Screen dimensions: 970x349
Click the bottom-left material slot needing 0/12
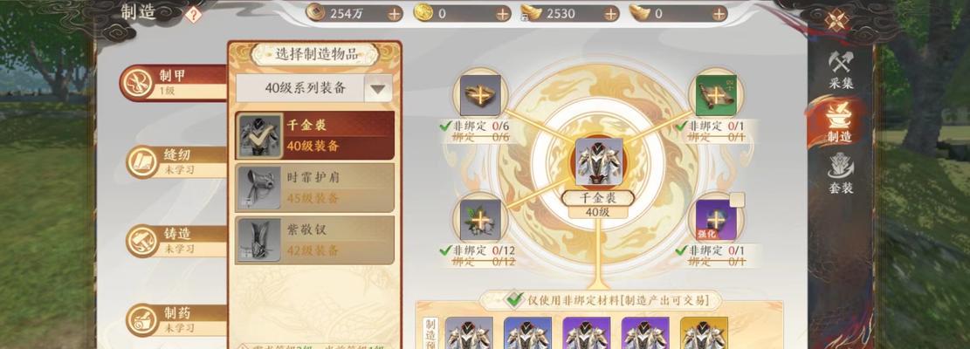pyautogui.click(x=480, y=220)
